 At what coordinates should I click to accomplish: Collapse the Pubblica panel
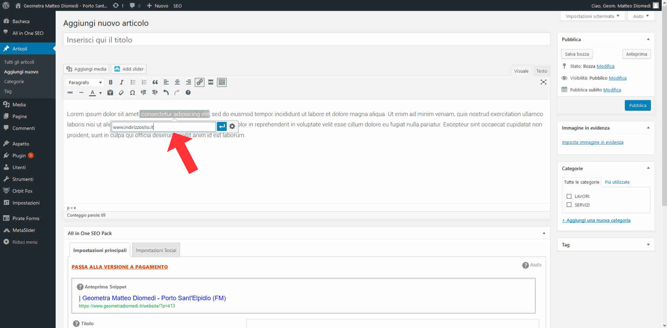[648, 39]
